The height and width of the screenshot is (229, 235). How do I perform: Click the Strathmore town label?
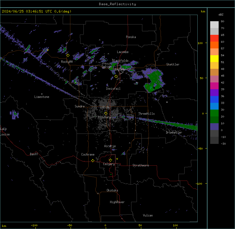[141, 165]
